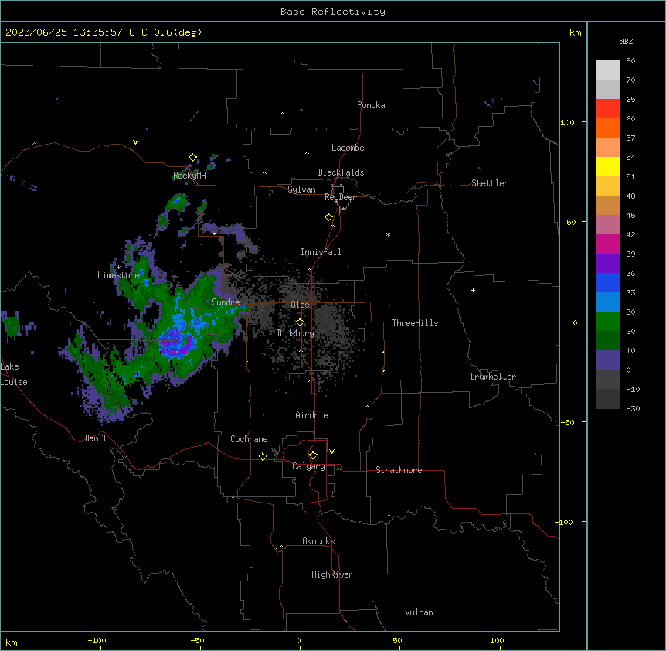Click the Okotoks label

[x=318, y=541]
